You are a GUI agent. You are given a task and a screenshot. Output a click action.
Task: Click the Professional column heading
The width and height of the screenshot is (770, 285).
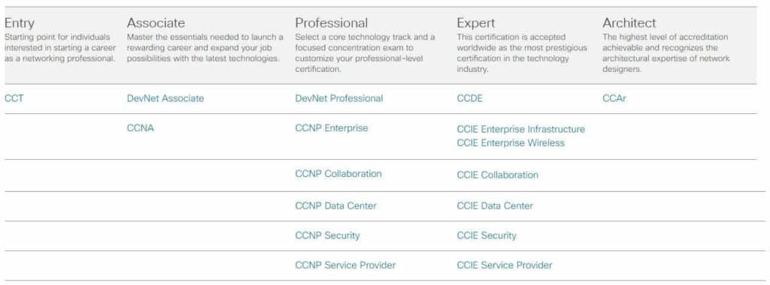331,23
